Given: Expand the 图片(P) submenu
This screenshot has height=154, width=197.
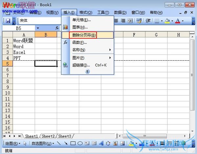Looking at the screenshot, I should [x=110, y=58].
